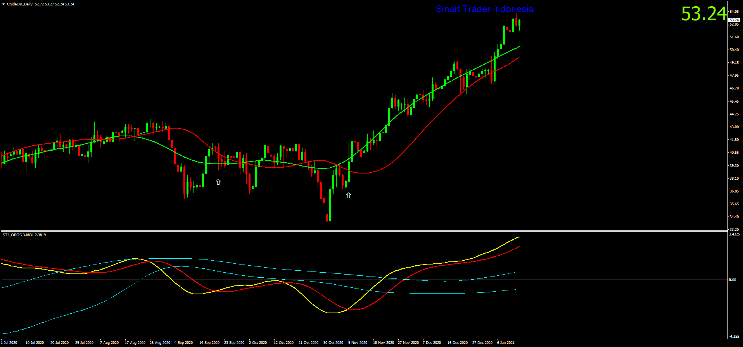Click the 4 Sep 2020 date label

(183, 342)
